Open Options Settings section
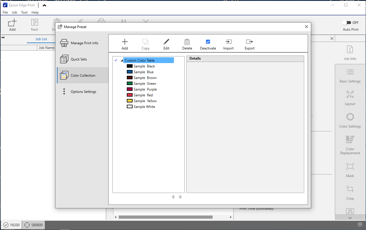Viewport: 366px width, 230px height. click(x=83, y=92)
